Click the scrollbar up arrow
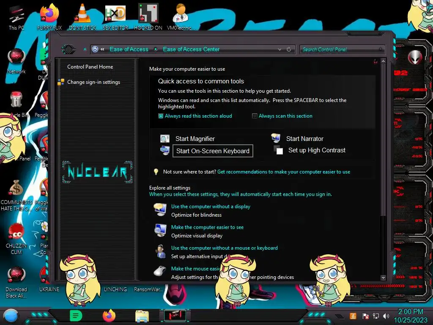Screen dimensions: 433x325 tap(383, 61)
